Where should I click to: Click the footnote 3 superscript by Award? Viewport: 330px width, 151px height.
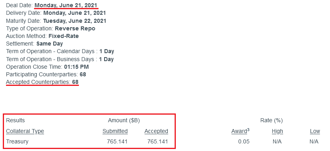click(248, 129)
